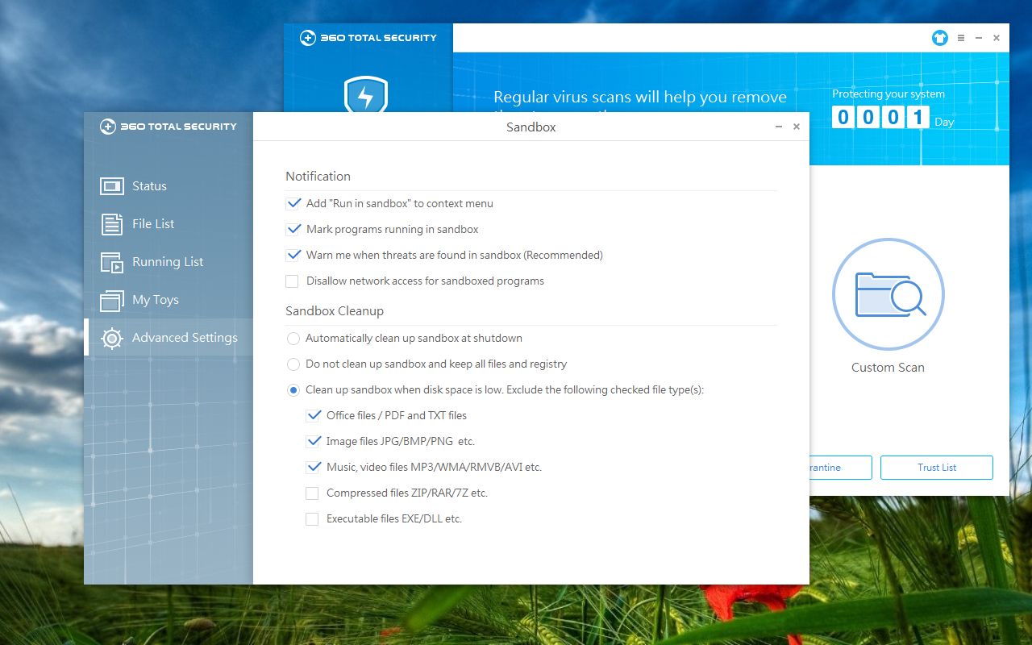
Task: Click the Status monitor icon
Action: [x=112, y=186]
